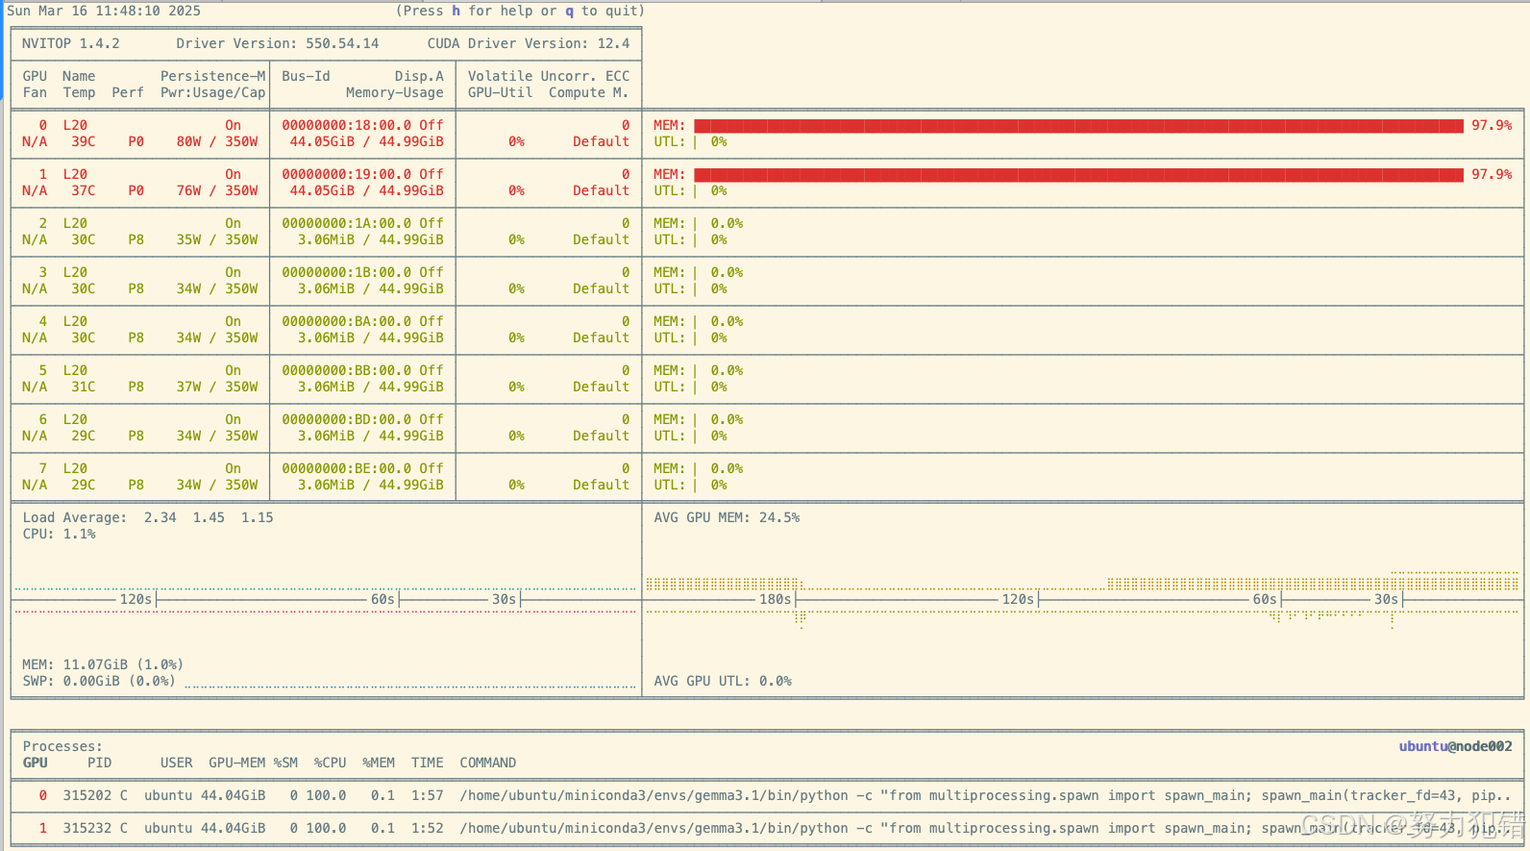1530x851 pixels.
Task: Click the %CPU column header
Action: (330, 763)
